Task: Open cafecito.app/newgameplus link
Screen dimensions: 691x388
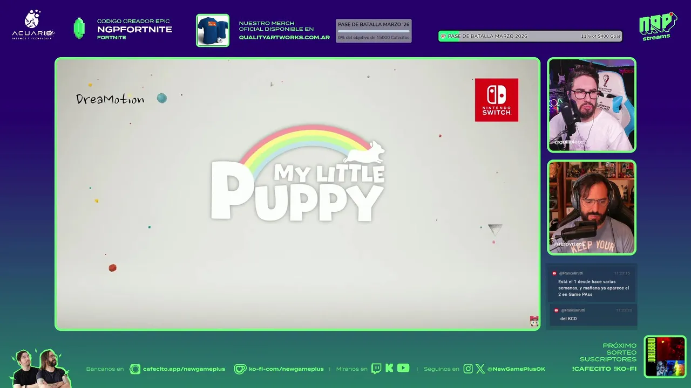Action: 184,369
